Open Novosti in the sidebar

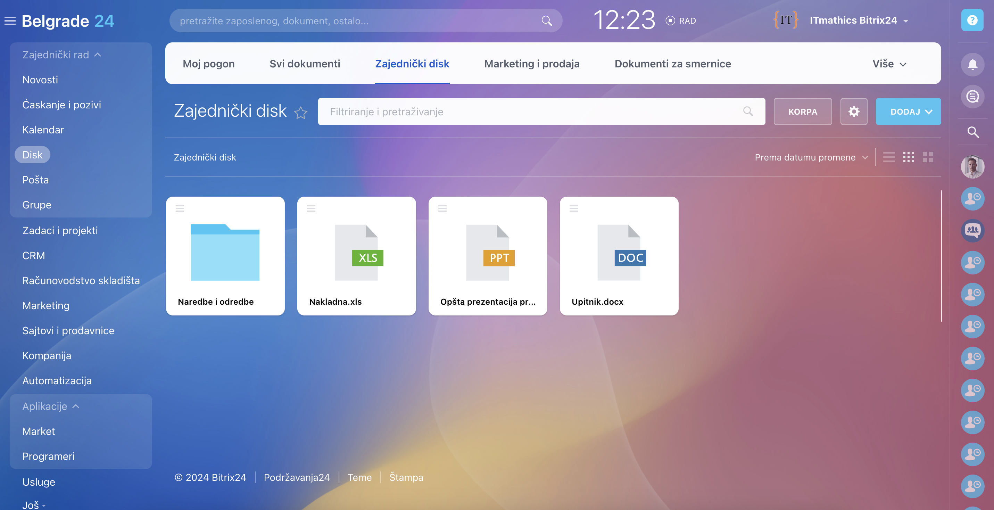(x=40, y=80)
